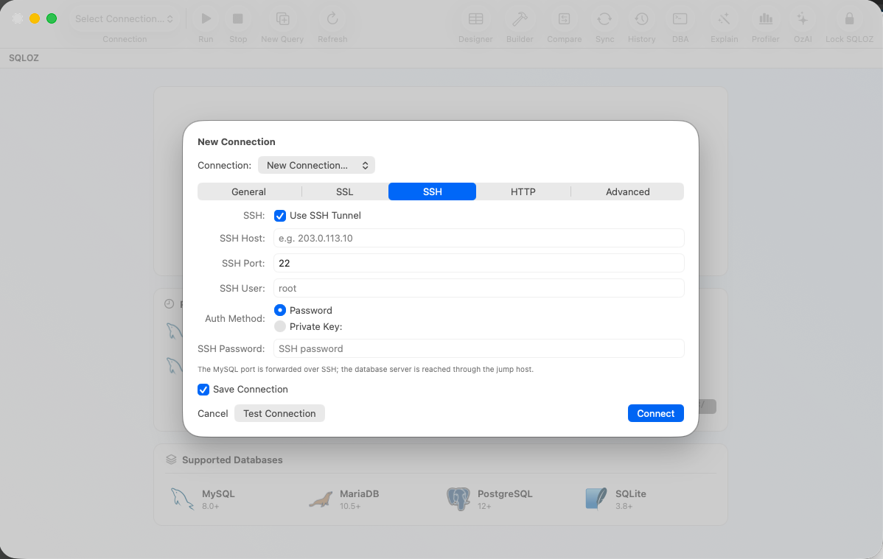Click the Test Connection button
883x559 pixels.
pos(279,413)
